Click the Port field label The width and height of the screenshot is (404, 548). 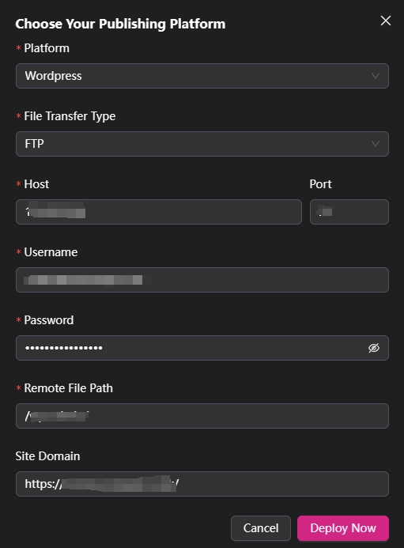click(x=320, y=184)
